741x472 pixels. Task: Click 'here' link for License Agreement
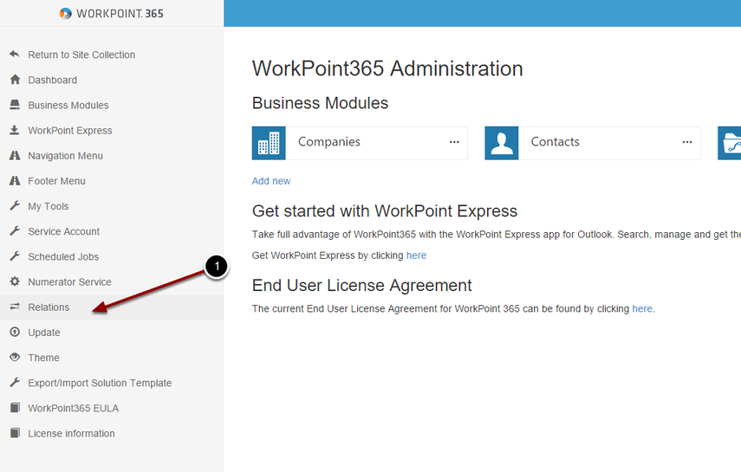point(642,309)
